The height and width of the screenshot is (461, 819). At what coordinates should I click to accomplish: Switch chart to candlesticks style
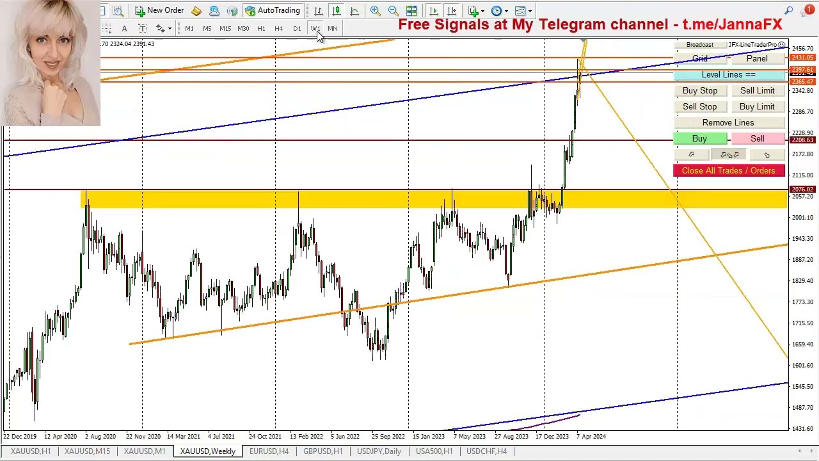(336, 10)
